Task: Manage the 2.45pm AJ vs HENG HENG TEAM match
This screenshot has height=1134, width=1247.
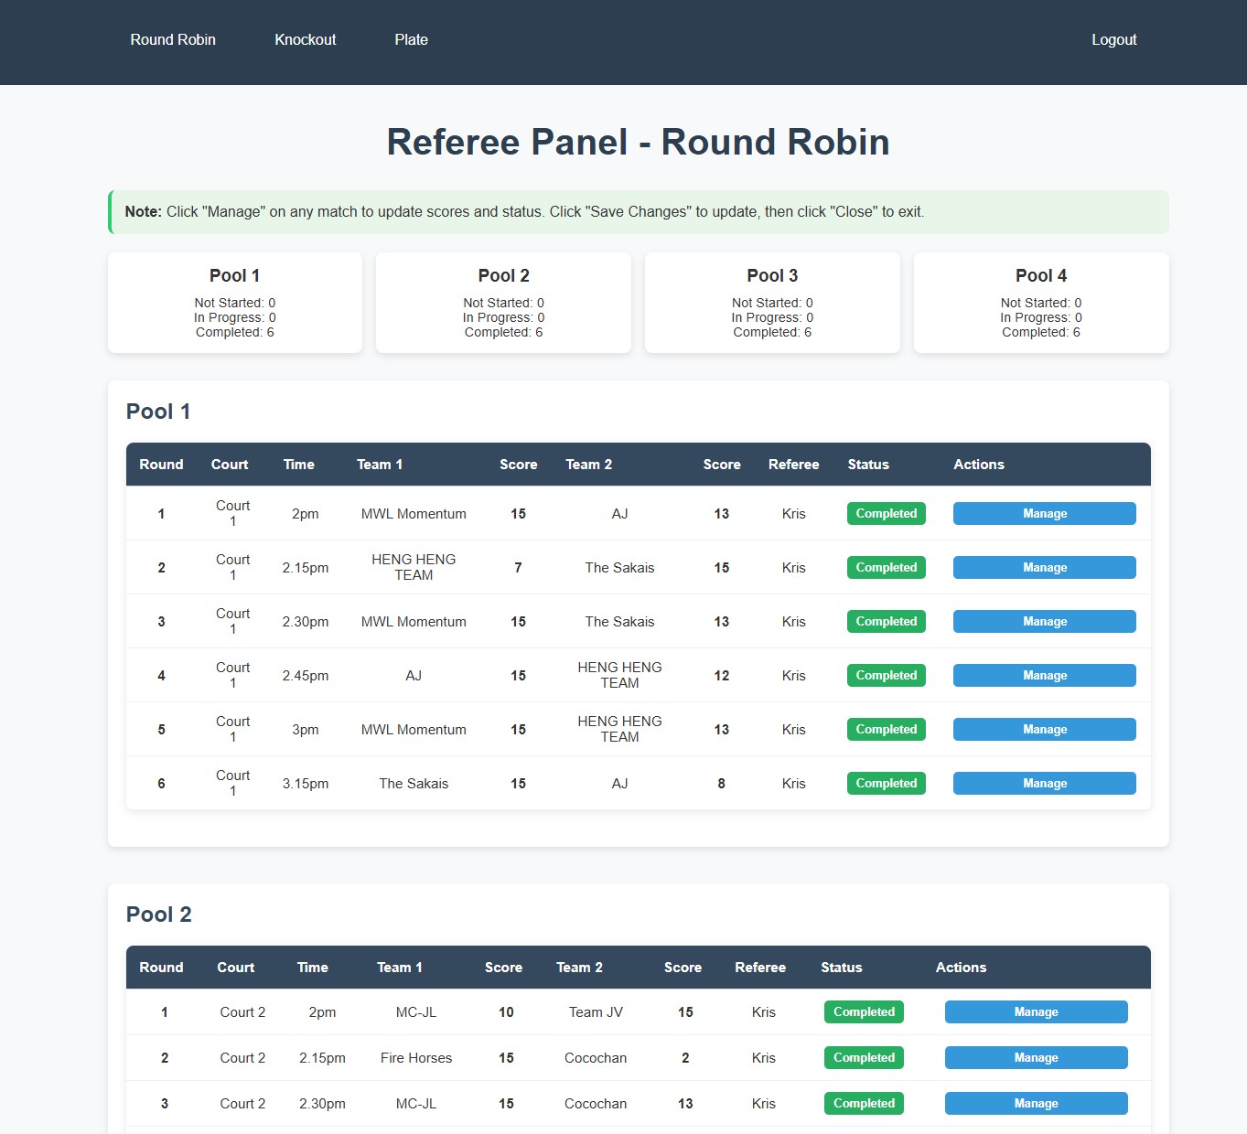Action: click(1044, 676)
